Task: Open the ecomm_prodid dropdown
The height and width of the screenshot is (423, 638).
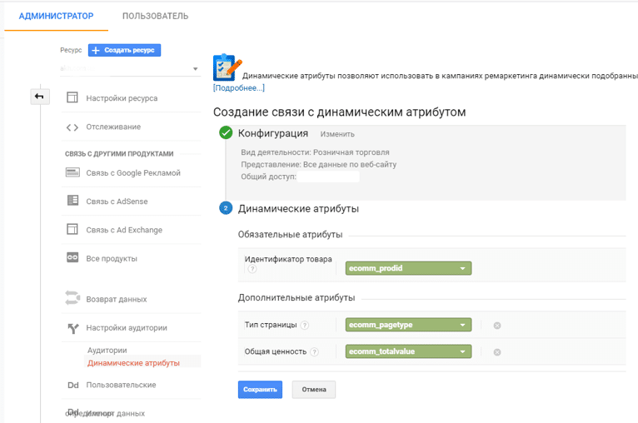Action: [408, 268]
